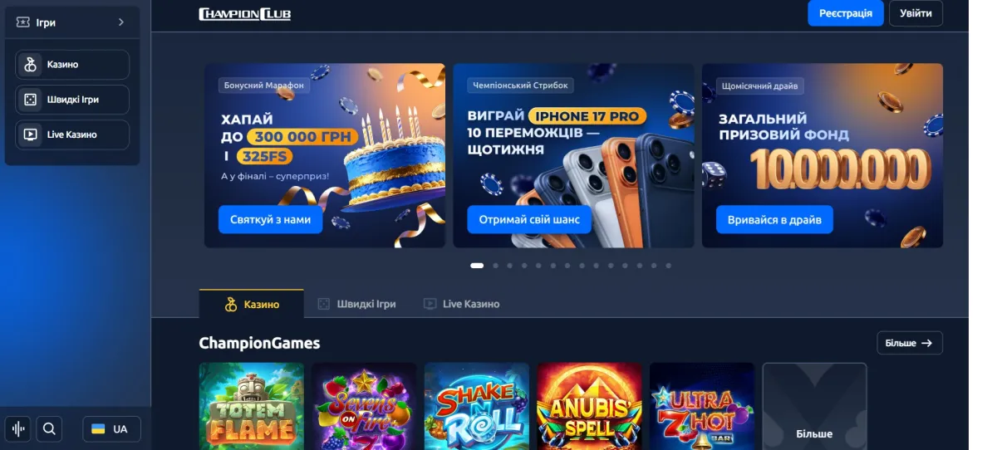This screenshot has height=450, width=997.
Task: Switch to the Швидкі Ігри tab
Action: 357,304
